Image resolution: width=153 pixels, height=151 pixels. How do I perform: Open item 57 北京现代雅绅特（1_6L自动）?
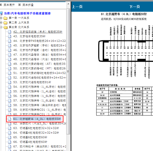[40, 100]
